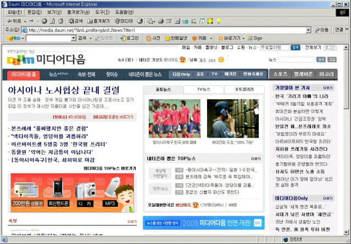This screenshot has width=351, height=244.
Task: Expand the address bar URL dropdown
Action: pos(309,30)
